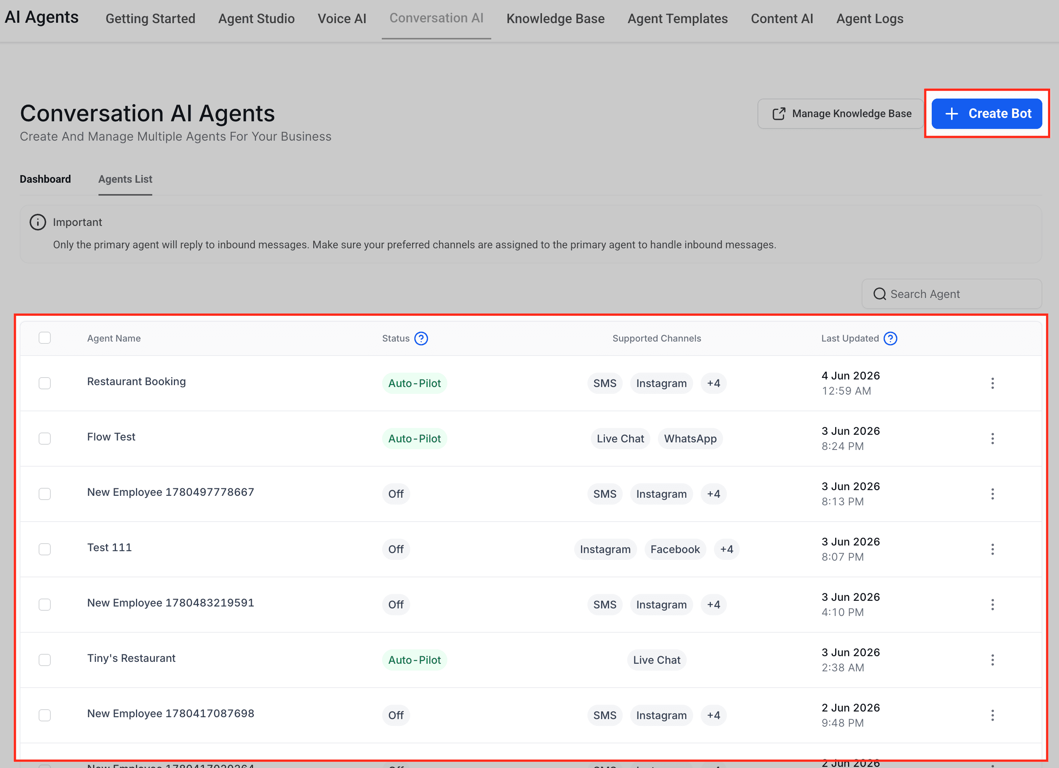Open the Status help question icon

[x=421, y=339]
